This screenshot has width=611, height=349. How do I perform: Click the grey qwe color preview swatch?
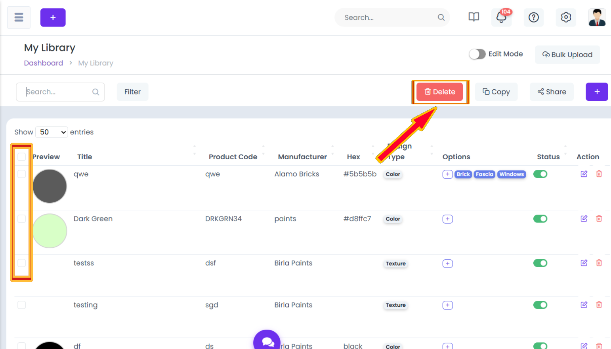pos(50,186)
